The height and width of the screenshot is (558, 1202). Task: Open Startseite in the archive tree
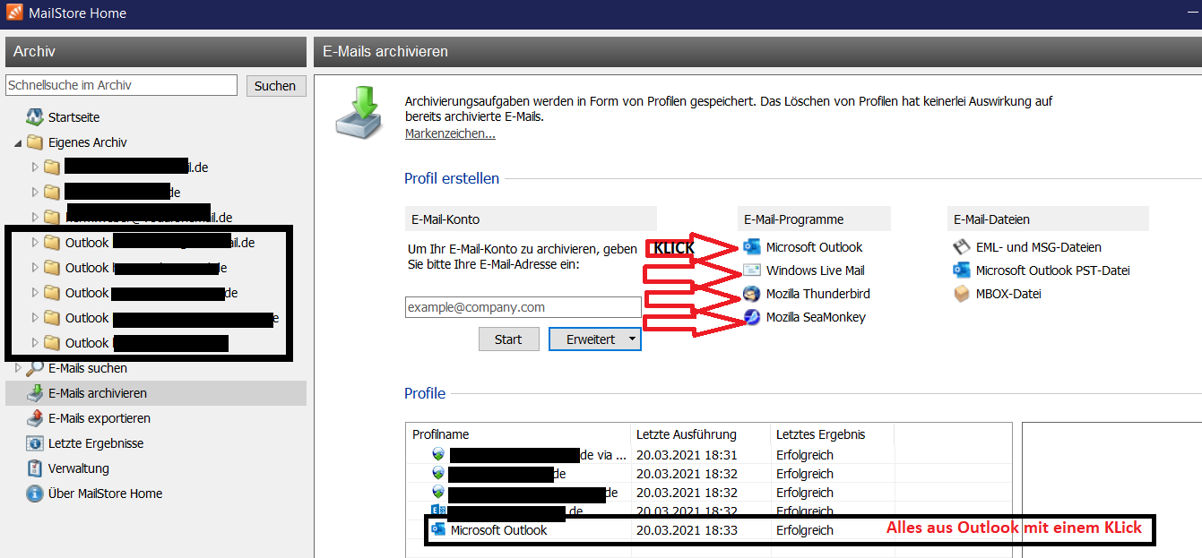coord(74,117)
